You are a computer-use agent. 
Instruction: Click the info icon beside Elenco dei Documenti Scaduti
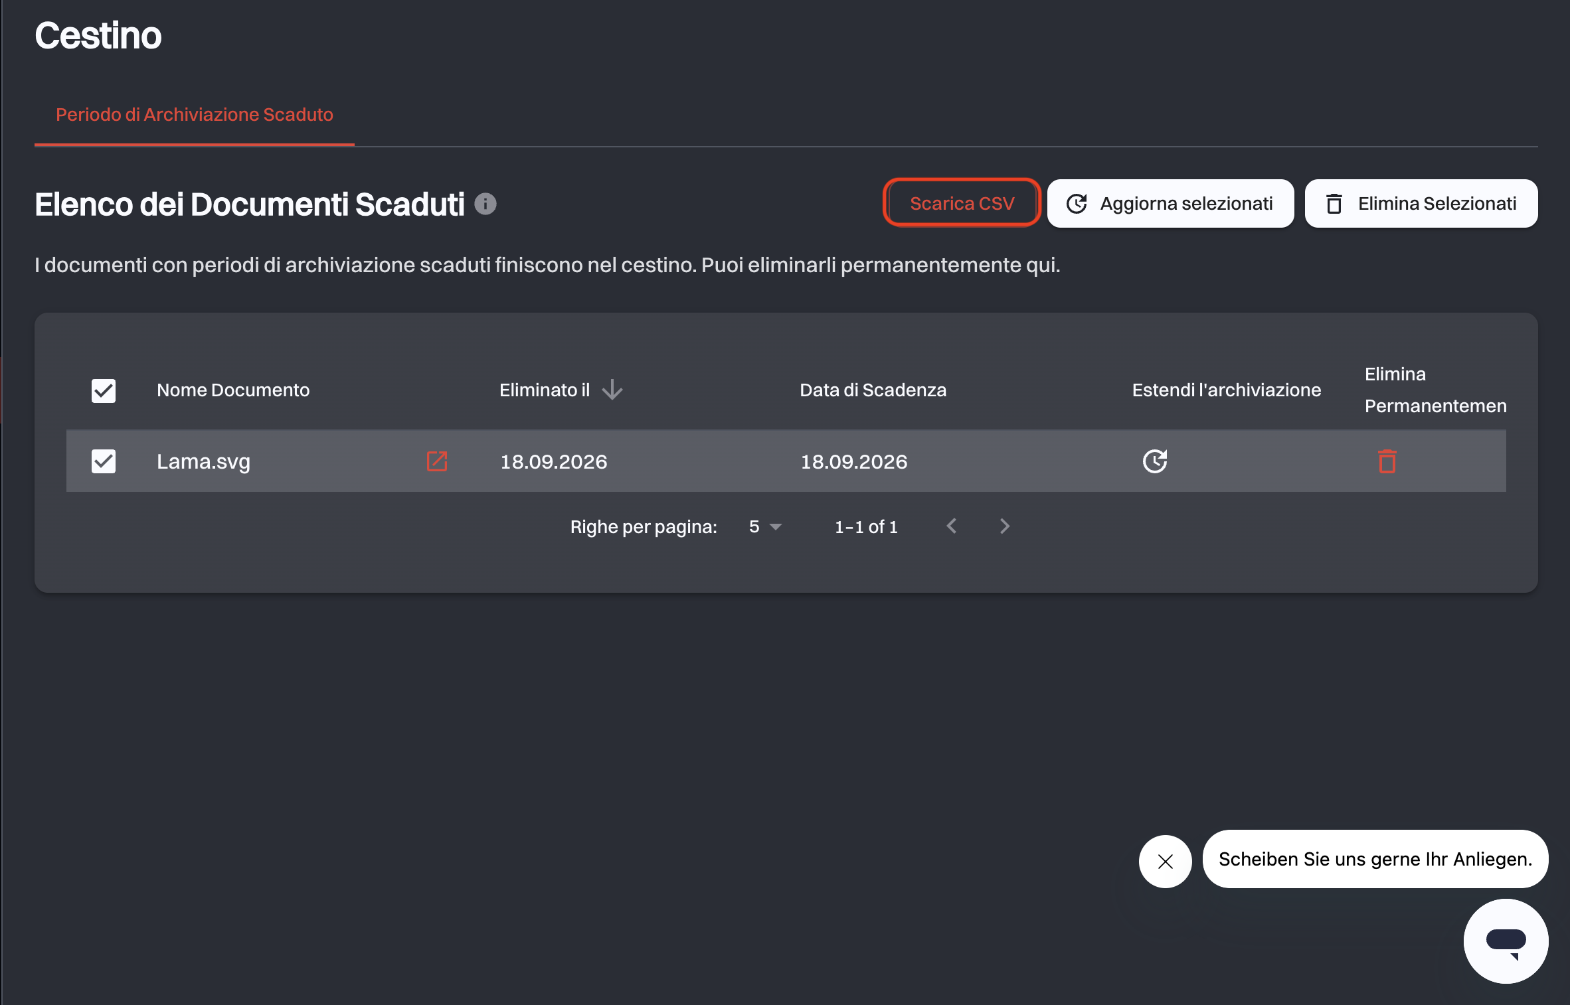coord(485,204)
